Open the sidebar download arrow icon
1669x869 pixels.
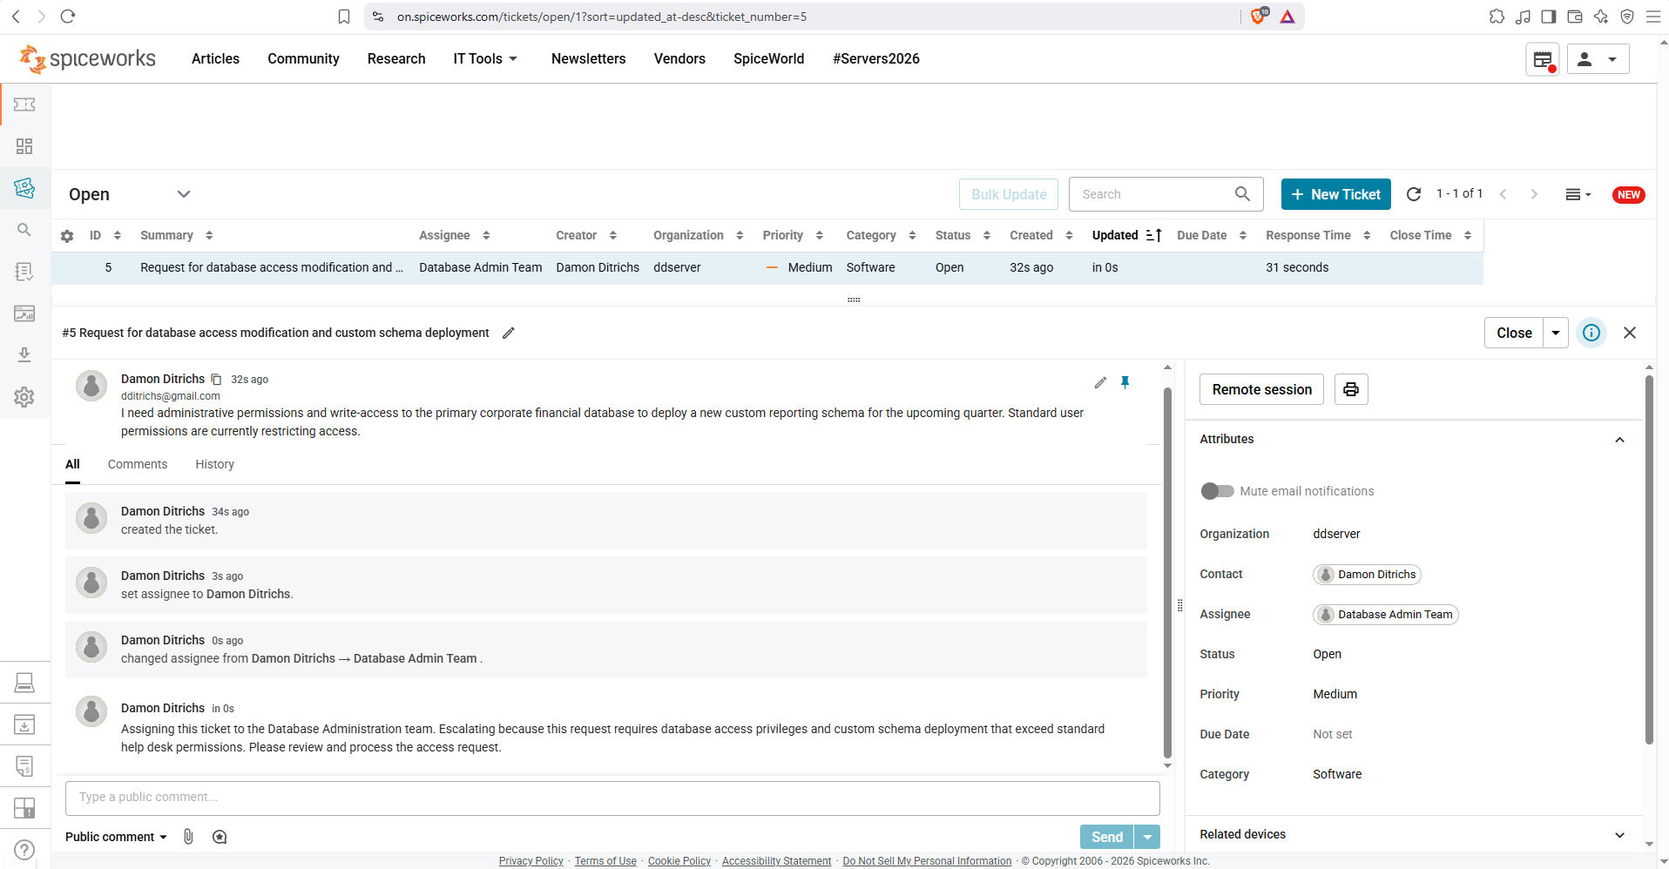pos(24,354)
